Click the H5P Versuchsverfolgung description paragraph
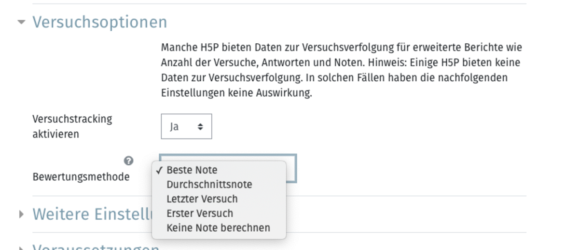 pos(342,71)
